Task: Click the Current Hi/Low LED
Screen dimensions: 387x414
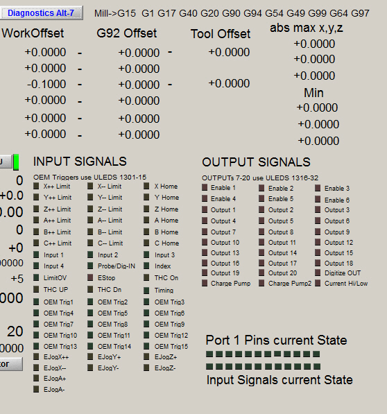Action: coord(318,283)
